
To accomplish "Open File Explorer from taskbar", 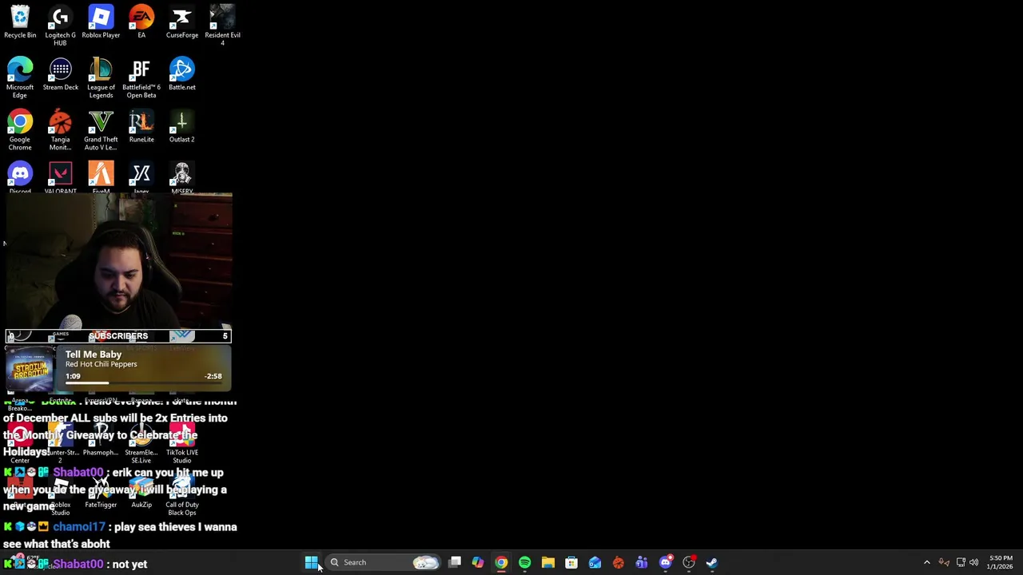I will point(548,562).
